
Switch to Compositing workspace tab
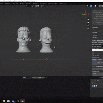pos(43,4)
